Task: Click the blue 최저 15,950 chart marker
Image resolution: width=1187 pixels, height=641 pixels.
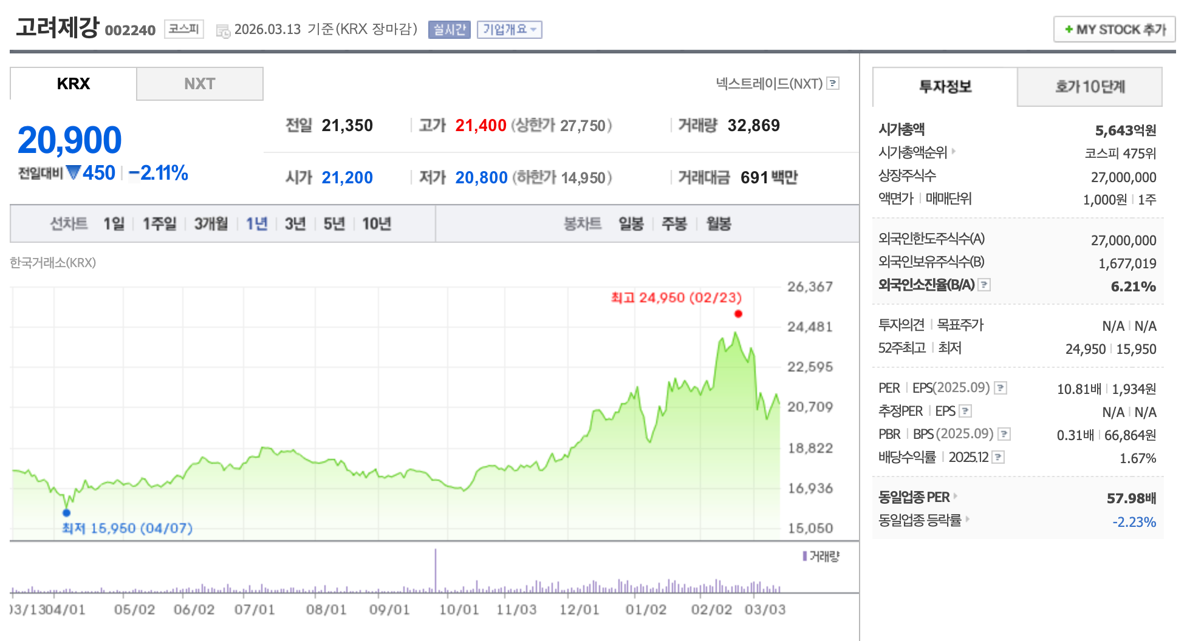Action: tap(67, 513)
